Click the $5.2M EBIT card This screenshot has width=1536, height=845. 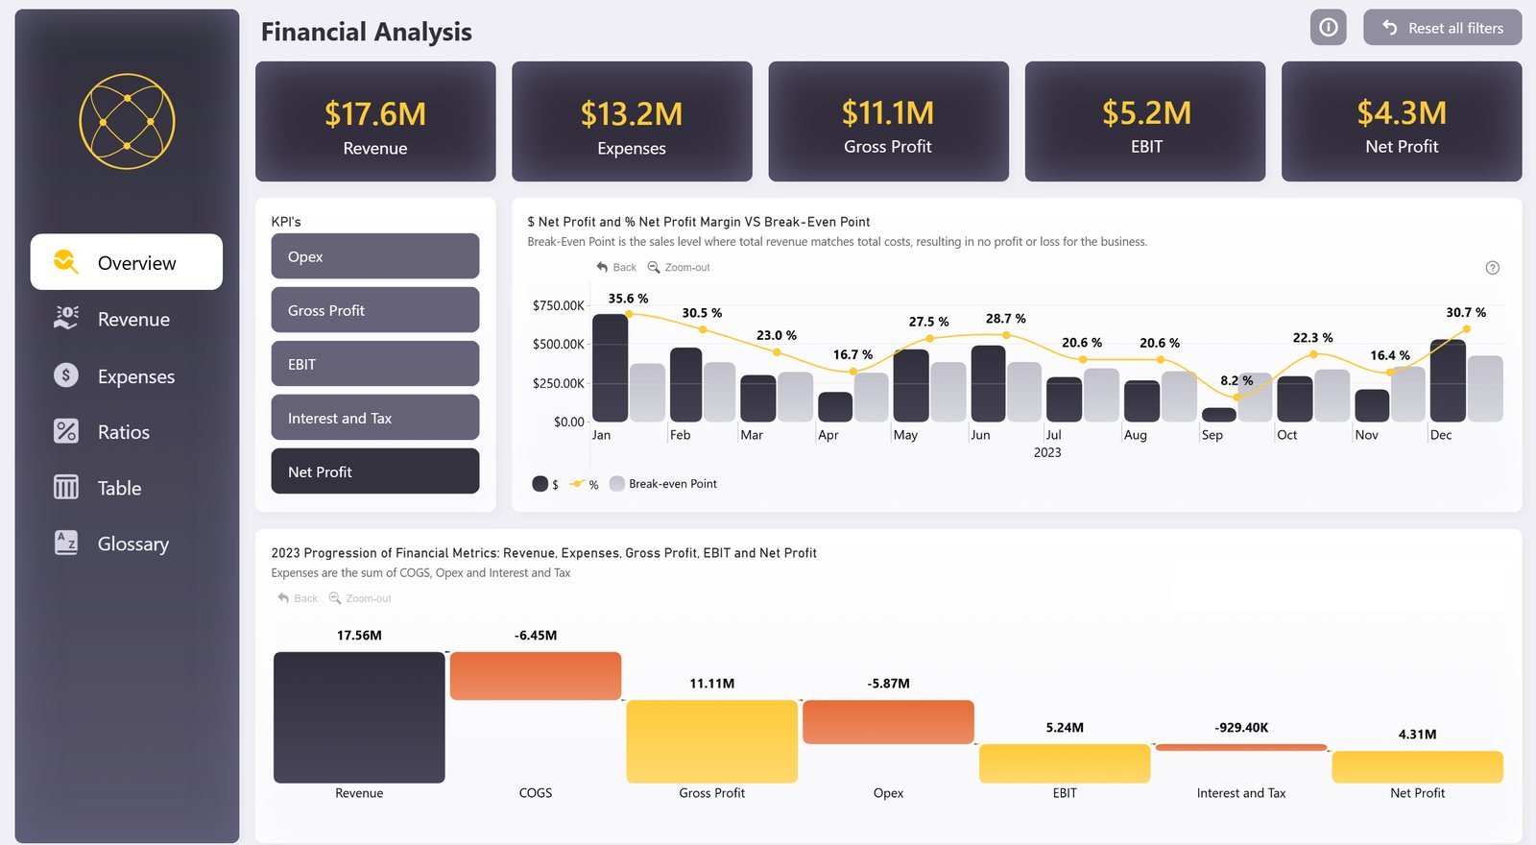point(1145,121)
